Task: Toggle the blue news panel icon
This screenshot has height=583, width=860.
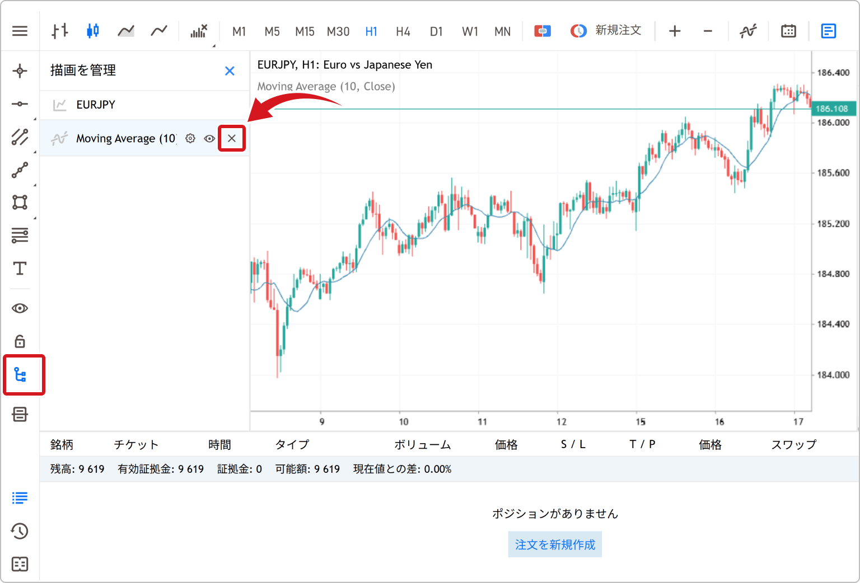Action: coord(828,31)
